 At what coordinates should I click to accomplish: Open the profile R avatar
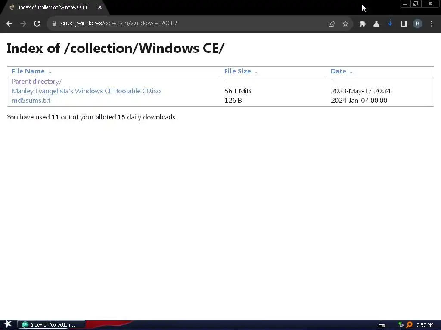(418, 24)
